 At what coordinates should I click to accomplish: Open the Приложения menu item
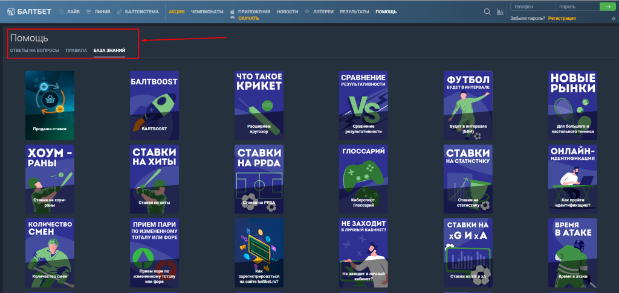click(x=254, y=12)
